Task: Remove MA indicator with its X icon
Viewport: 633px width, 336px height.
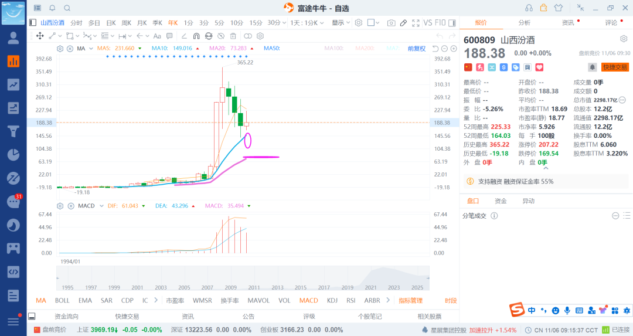Action: 70,49
